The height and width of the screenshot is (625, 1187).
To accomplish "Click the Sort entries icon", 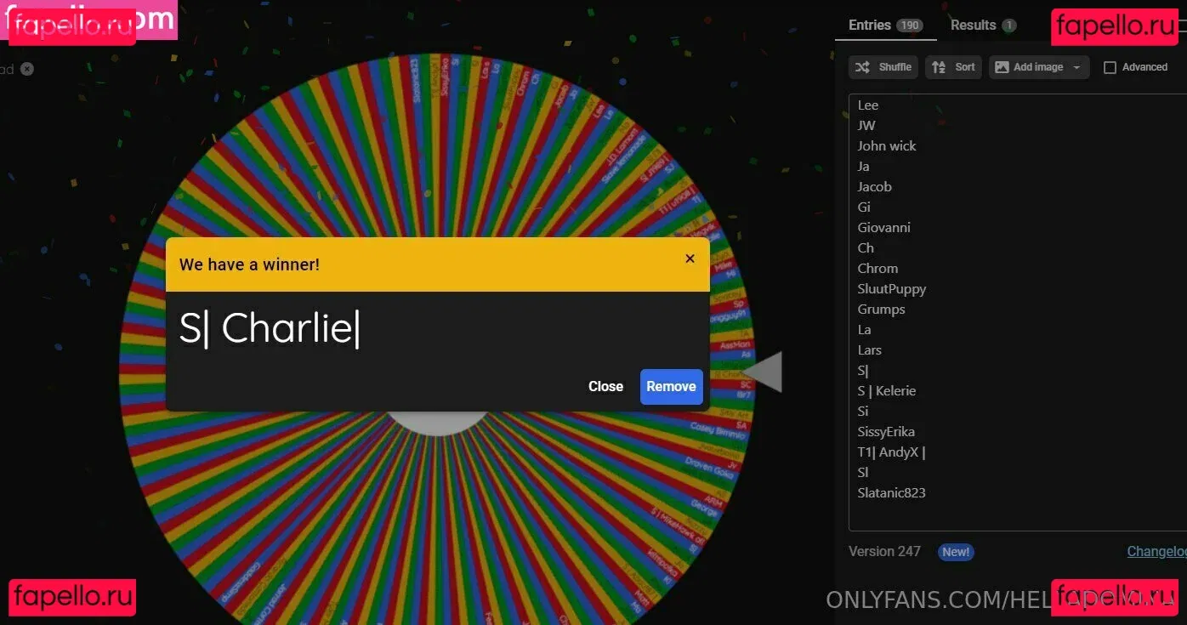I will coord(939,67).
